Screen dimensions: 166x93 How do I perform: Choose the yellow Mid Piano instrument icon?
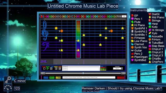click(82, 17)
